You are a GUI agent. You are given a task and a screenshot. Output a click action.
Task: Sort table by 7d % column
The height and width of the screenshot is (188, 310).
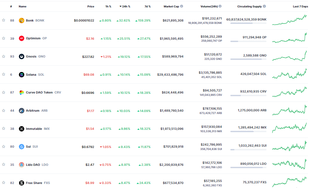pos(147,6)
